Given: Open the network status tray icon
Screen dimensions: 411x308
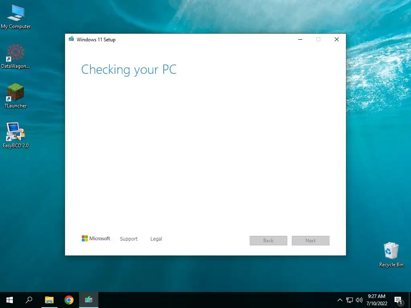Looking at the screenshot, I should click(350, 300).
